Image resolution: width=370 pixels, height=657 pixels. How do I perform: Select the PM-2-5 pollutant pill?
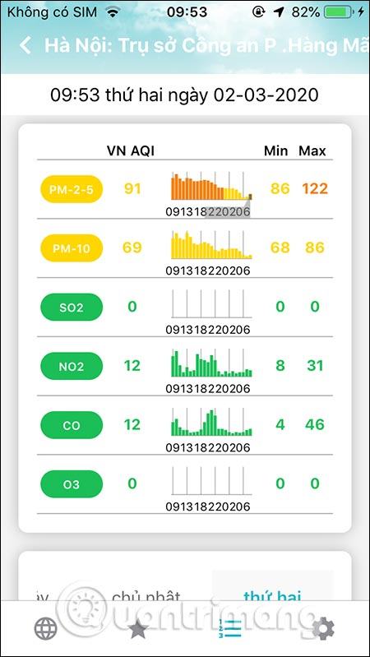pyautogui.click(x=72, y=189)
